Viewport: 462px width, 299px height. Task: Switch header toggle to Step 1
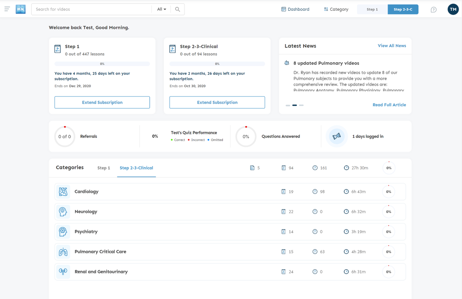point(372,9)
